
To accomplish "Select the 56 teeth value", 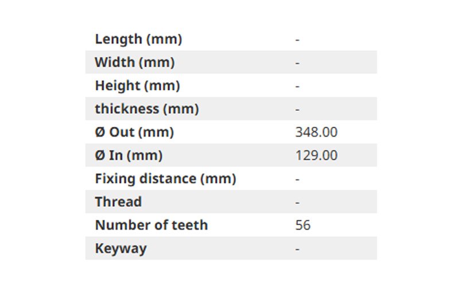I will (x=303, y=225).
